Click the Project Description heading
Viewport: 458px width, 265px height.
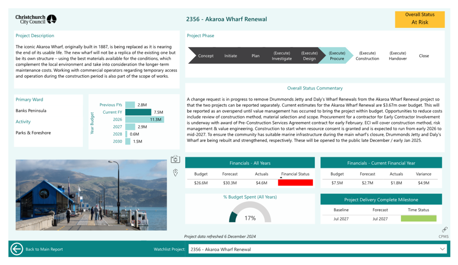click(35, 35)
